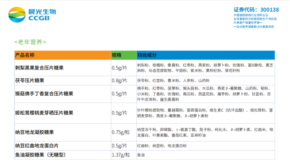Select the <老年营养> section heading
Image resolution: width=290 pixels, height=167 pixels.
pos(30,42)
